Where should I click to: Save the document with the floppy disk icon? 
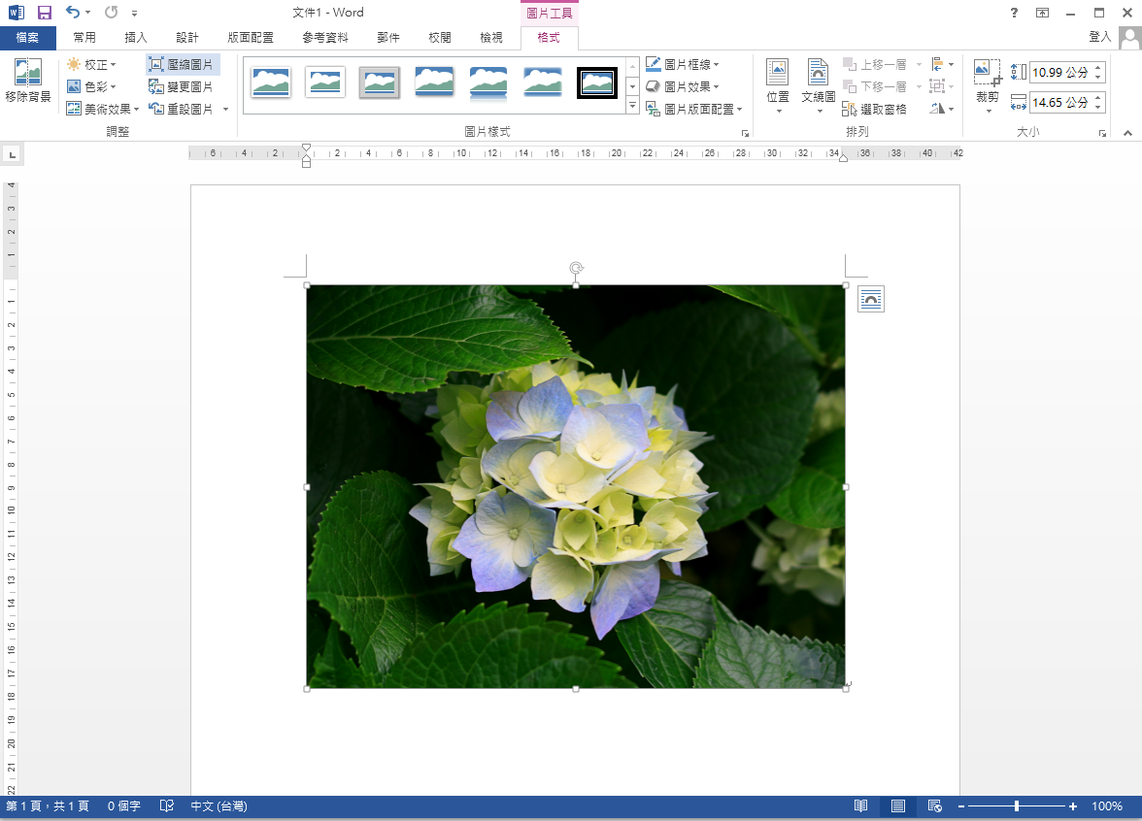click(x=45, y=13)
